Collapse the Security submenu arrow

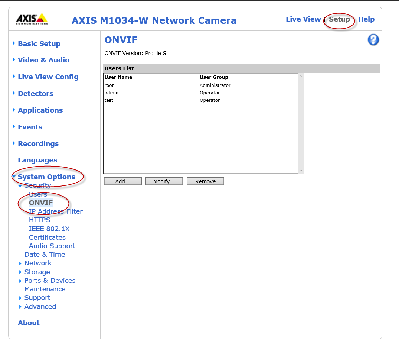coord(20,186)
